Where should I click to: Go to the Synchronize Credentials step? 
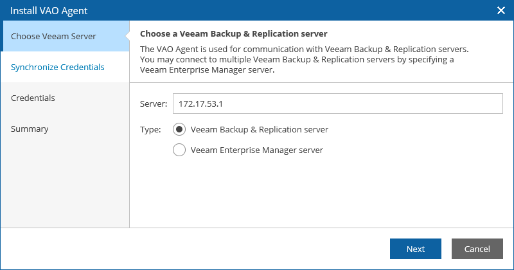coord(58,67)
